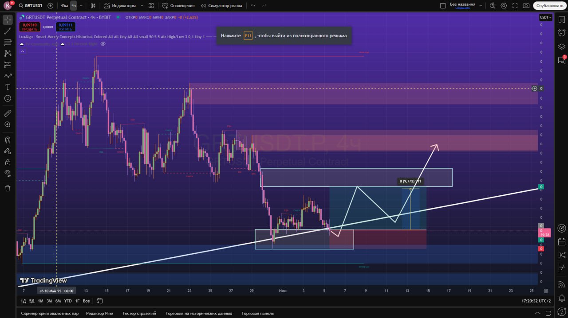The width and height of the screenshot is (568, 318).
Task: Open the Индикаторы indicators dialog
Action: [119, 6]
